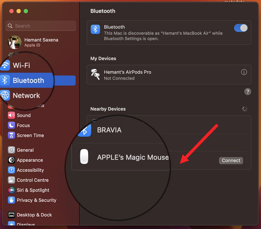The height and width of the screenshot is (229, 261).
Task: Turn off the Bluetooth toggle switch
Action: [x=241, y=28]
